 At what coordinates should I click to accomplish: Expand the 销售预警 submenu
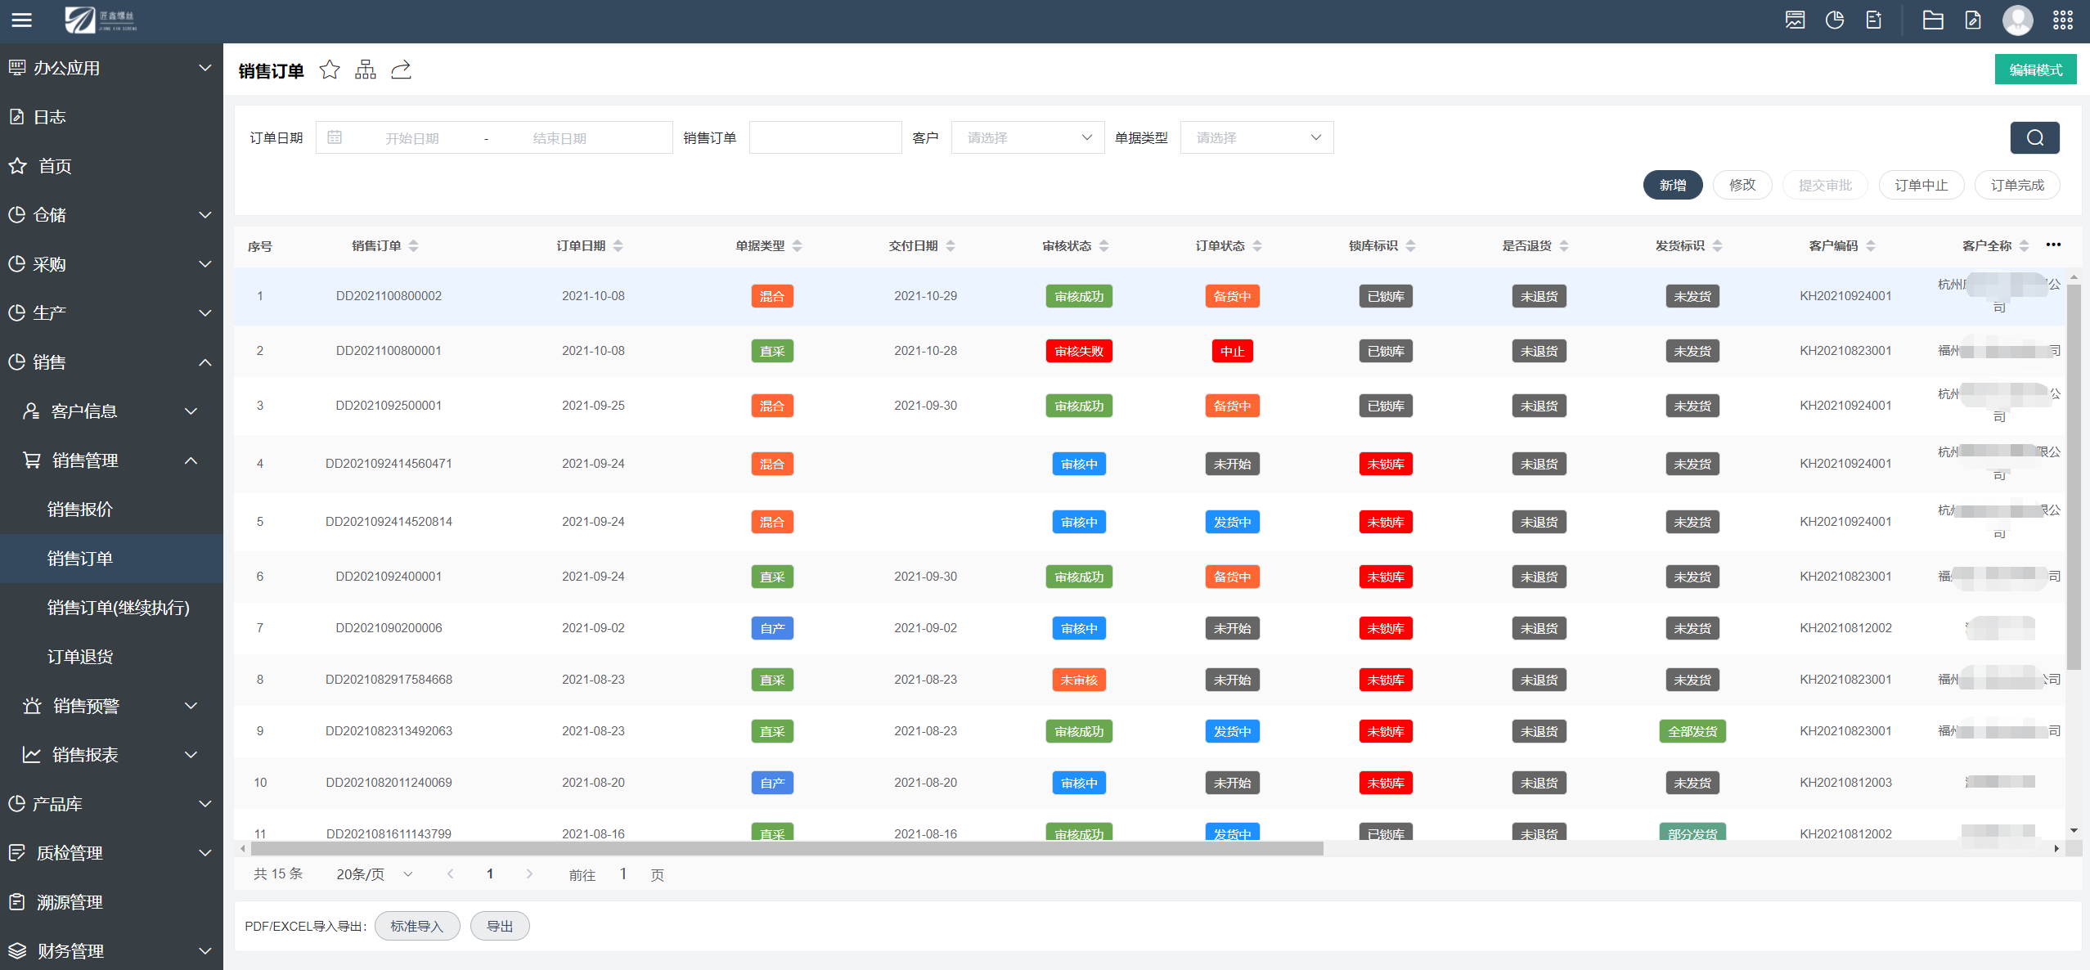[x=111, y=706]
